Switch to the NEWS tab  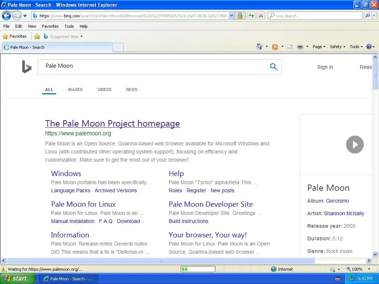coord(131,89)
